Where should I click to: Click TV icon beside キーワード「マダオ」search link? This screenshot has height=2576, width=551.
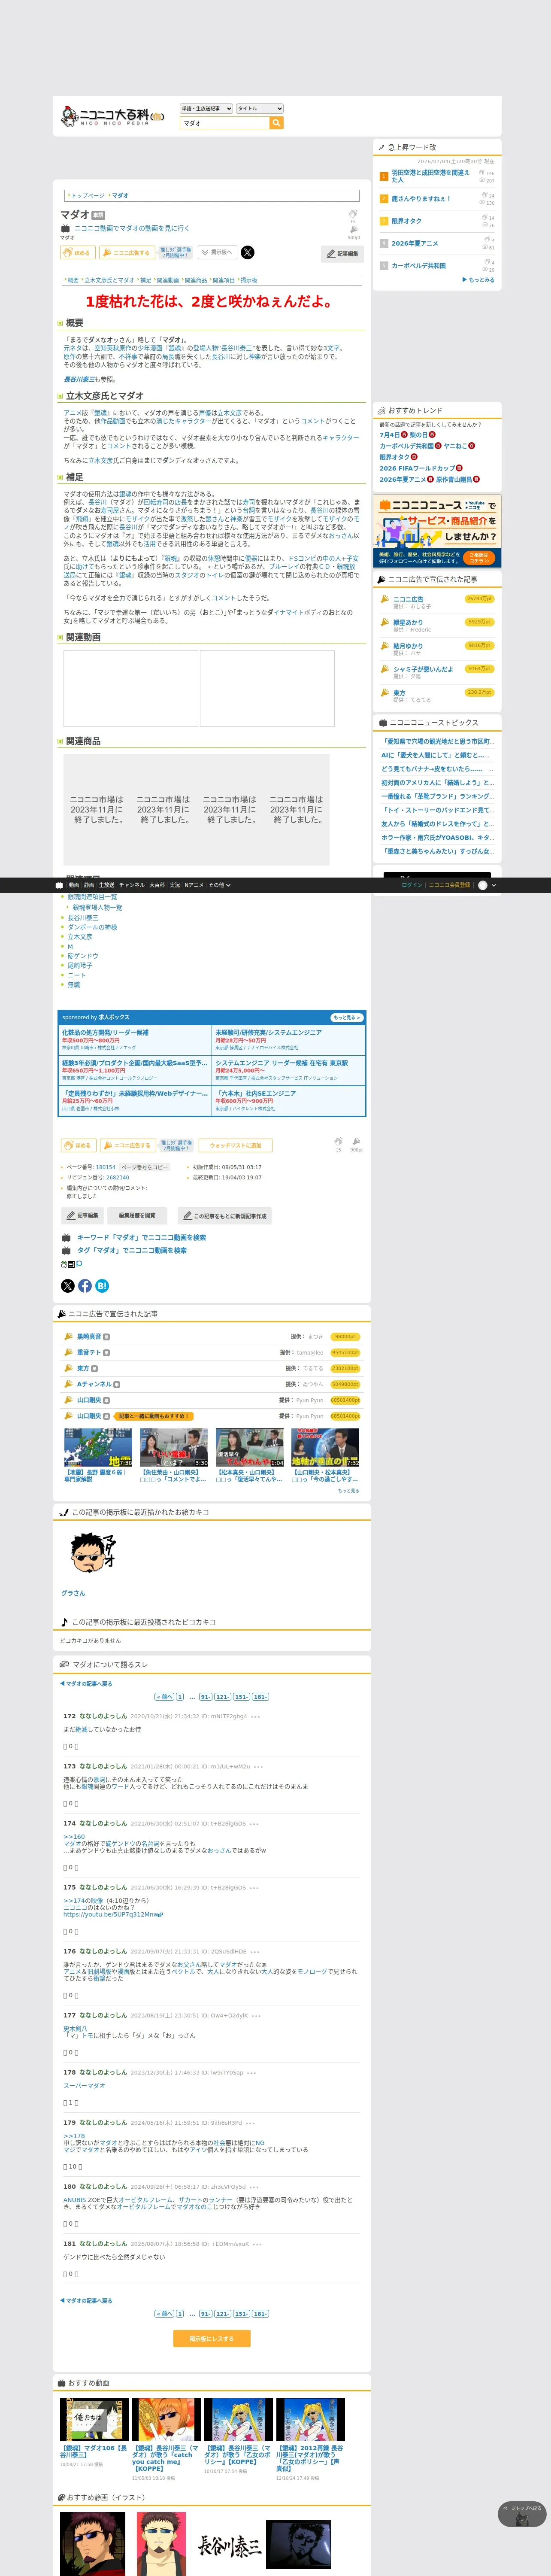click(66, 1238)
